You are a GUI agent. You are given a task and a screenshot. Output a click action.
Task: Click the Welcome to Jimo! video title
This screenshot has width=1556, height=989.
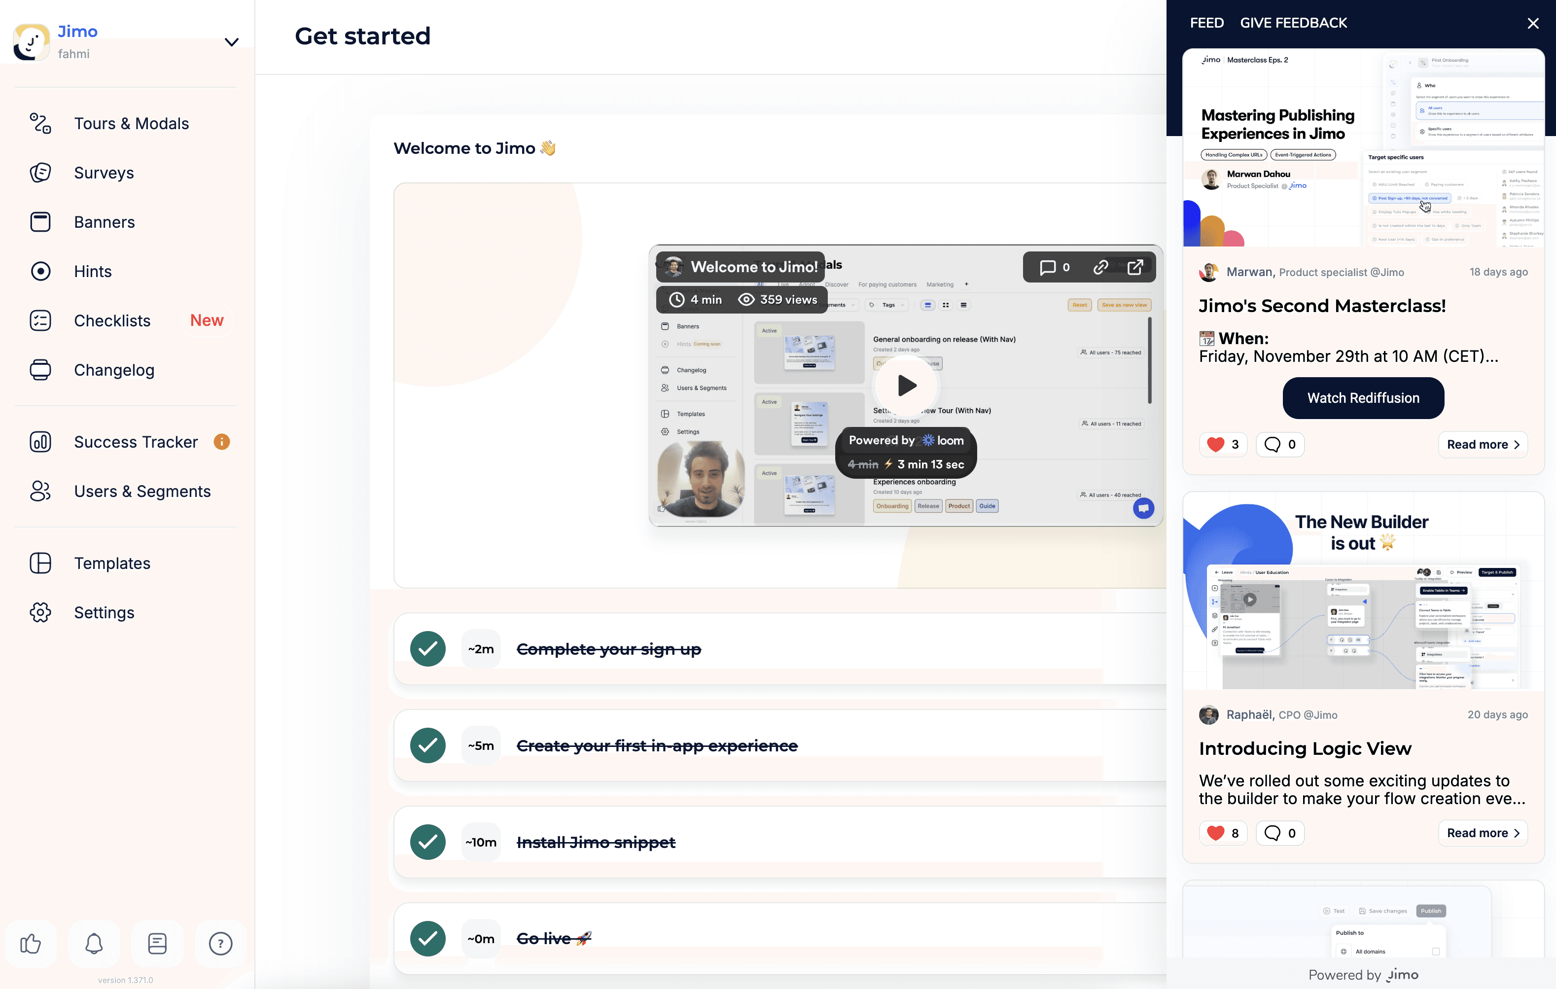click(x=754, y=267)
